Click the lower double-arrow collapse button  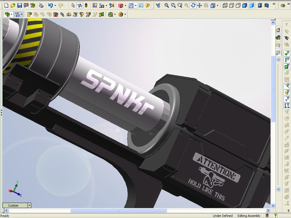click(x=278, y=189)
